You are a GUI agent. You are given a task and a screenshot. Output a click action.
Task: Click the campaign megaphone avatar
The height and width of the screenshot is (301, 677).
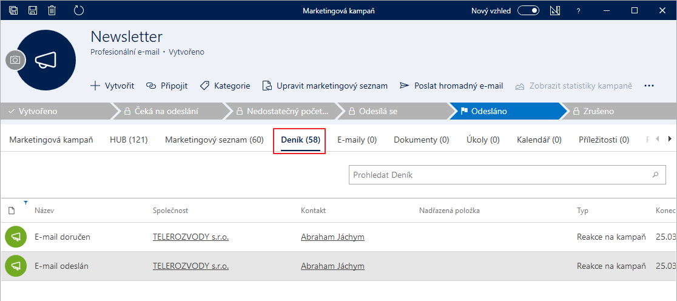(x=46, y=60)
